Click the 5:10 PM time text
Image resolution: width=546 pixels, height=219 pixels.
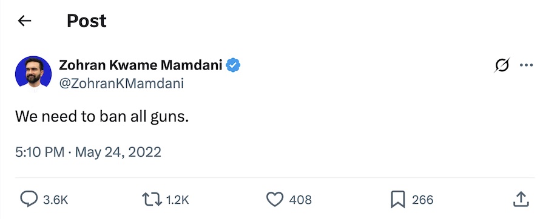pyautogui.click(x=39, y=152)
